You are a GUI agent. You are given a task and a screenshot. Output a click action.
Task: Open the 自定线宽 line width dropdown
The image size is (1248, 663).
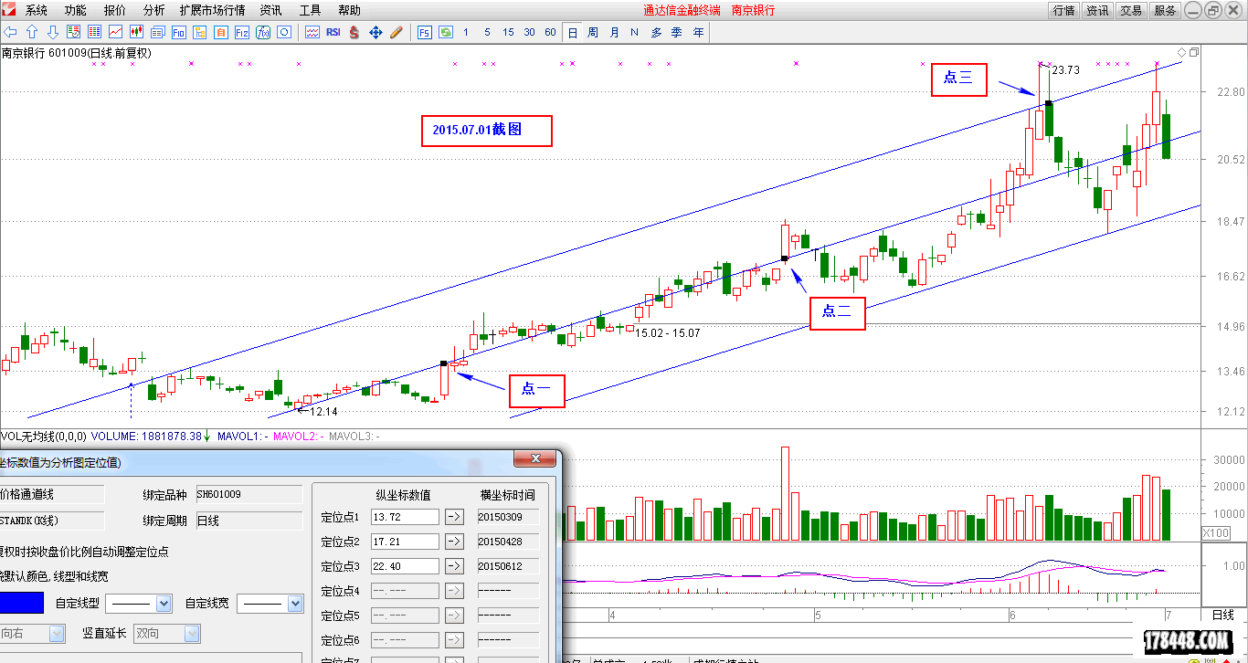pyautogui.click(x=270, y=603)
